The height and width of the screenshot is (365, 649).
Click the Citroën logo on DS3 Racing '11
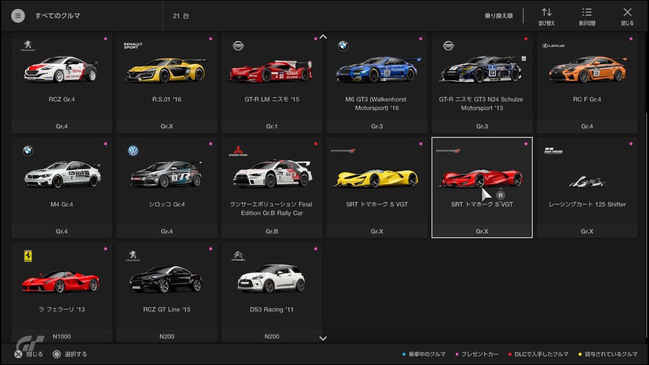(x=238, y=256)
